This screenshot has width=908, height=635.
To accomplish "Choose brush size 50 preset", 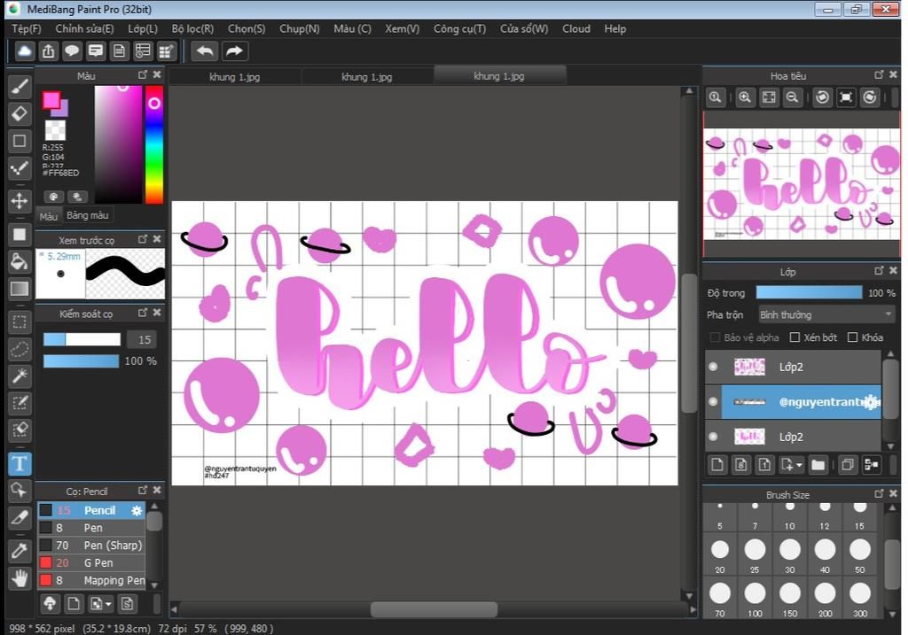I will pos(860,554).
